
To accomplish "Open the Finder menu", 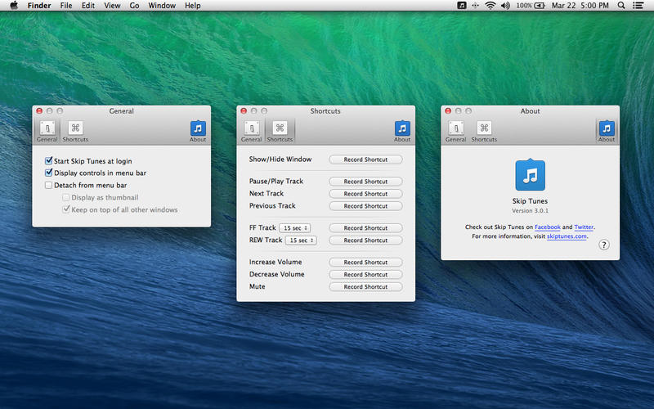I will [x=39, y=6].
